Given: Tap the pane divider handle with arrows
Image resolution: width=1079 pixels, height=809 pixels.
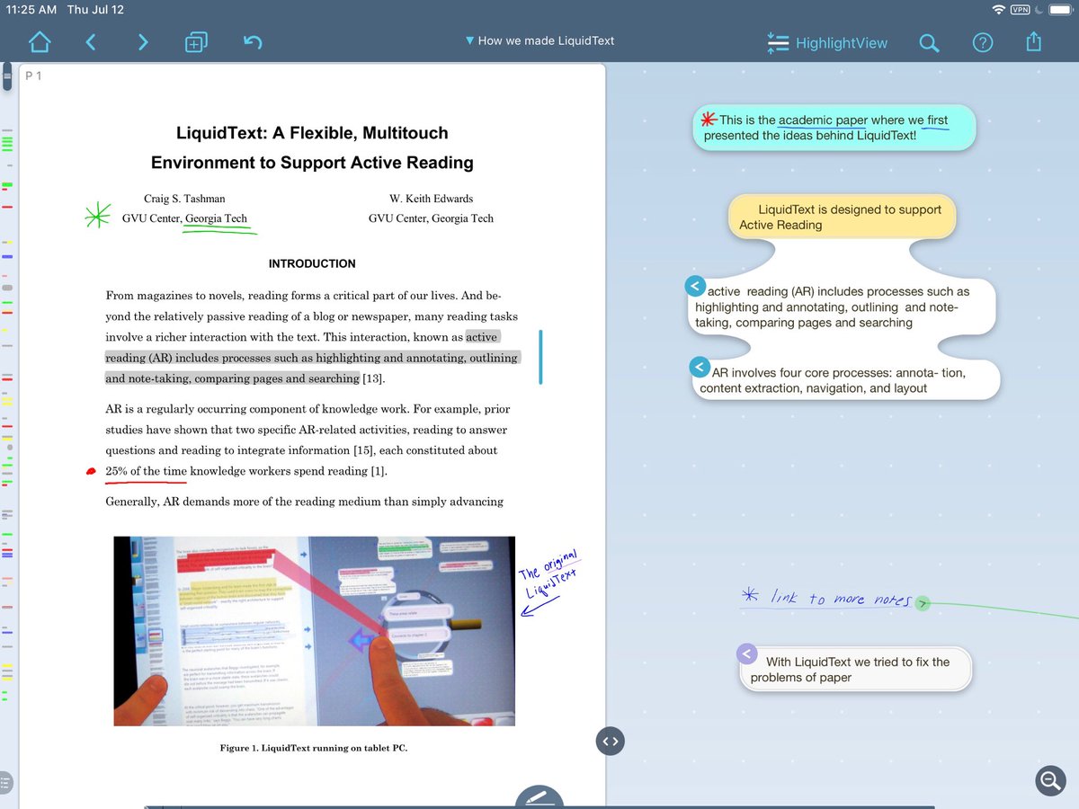Looking at the screenshot, I should tap(610, 741).
